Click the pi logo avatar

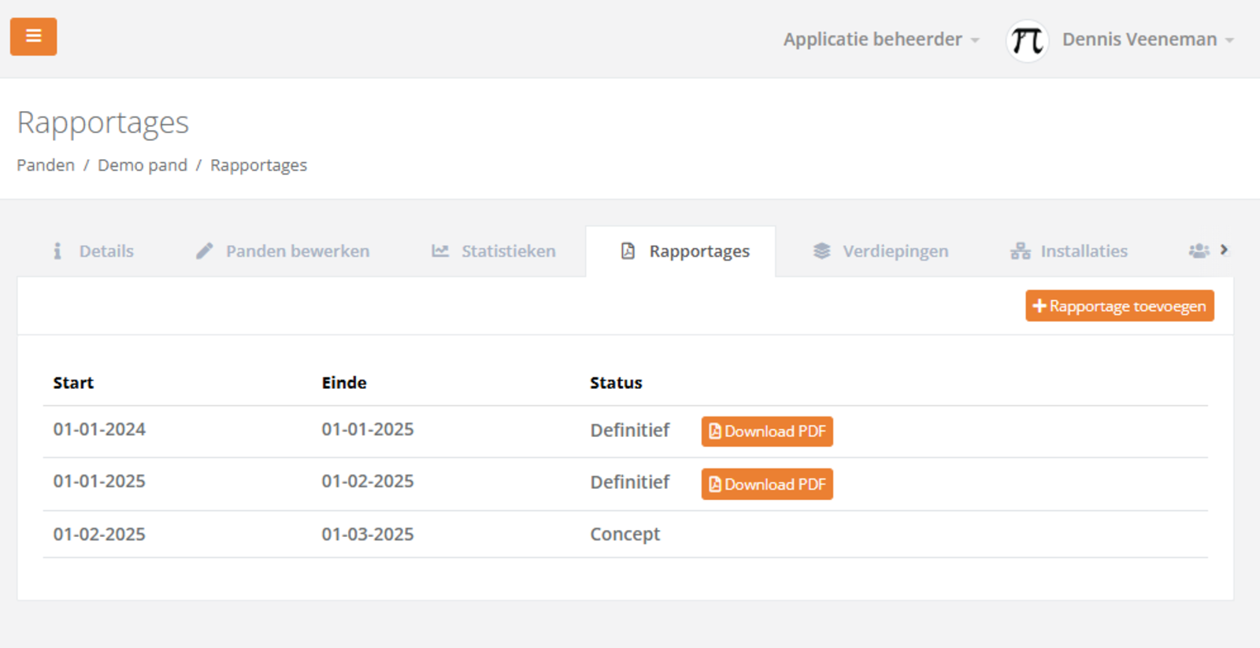click(x=1027, y=40)
